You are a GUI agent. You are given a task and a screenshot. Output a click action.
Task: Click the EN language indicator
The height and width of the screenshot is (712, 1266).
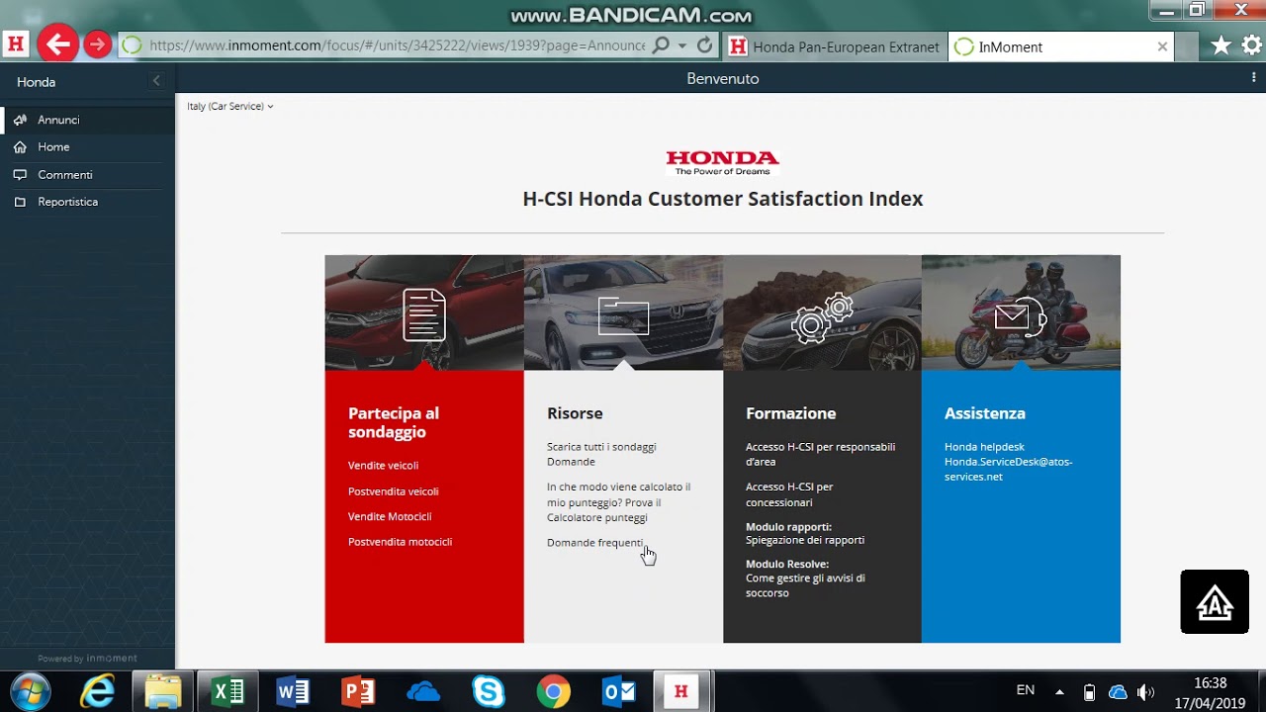[1026, 690]
